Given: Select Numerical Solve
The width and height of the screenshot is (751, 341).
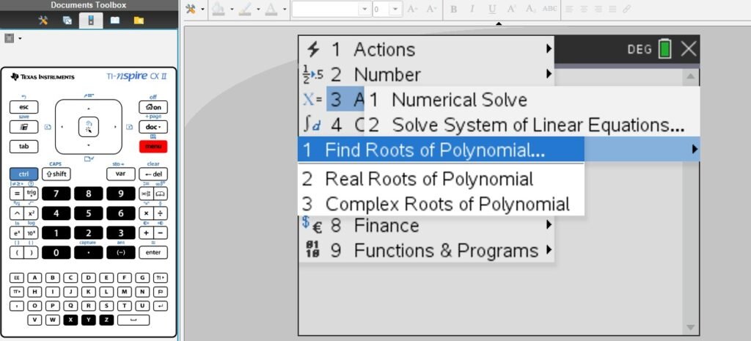Looking at the screenshot, I should pos(532,100).
